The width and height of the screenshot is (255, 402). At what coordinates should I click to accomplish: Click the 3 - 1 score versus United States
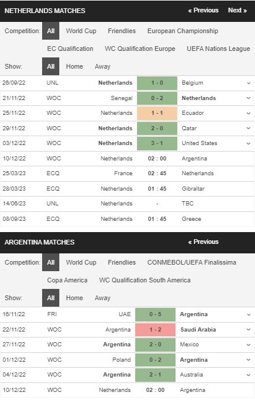coord(157,143)
